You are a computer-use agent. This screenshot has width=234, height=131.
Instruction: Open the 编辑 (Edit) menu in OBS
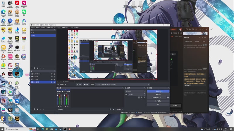38,28
